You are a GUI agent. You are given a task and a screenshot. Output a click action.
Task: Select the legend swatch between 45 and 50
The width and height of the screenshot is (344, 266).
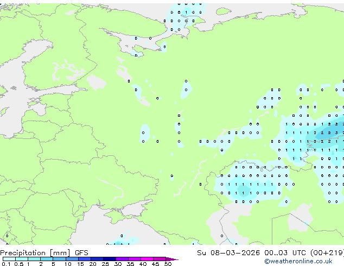click(x=160, y=259)
